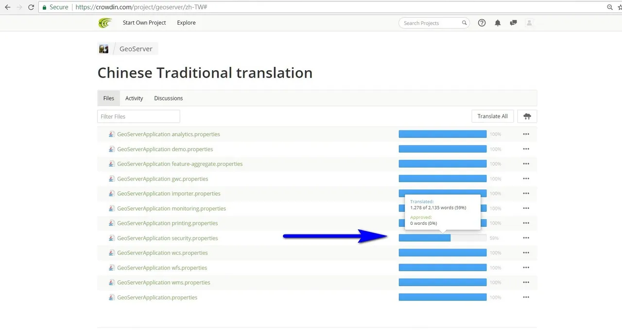Click the GeoServer project thumbnail
This screenshot has height=330, width=622.
tap(104, 49)
